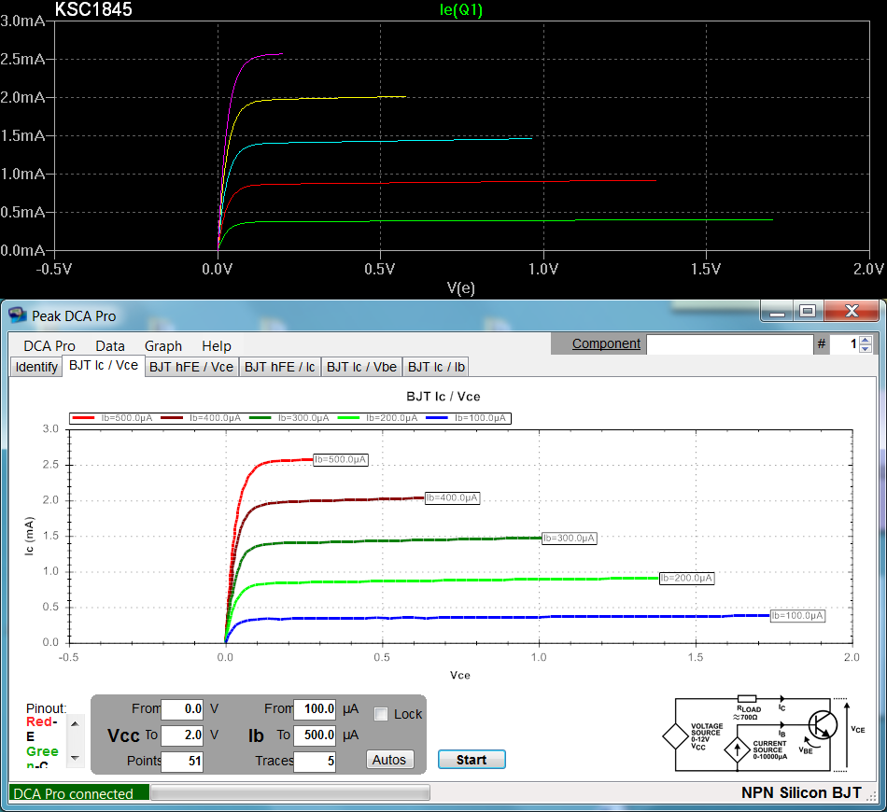
Task: Click the Peak DCA Pro title icon
Action: coord(18,315)
